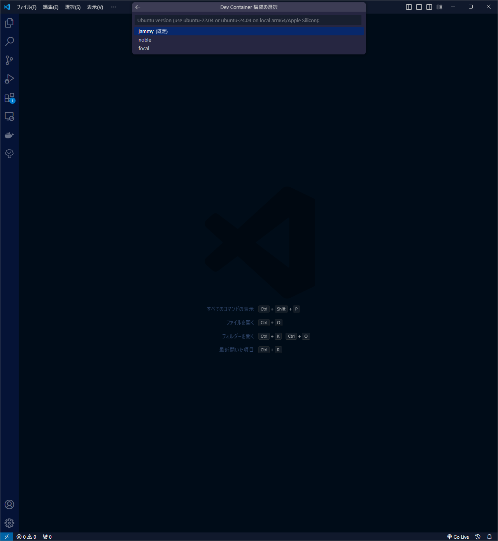Image resolution: width=498 pixels, height=541 pixels.
Task: Go back in the Dev Container picker
Action: point(138,7)
